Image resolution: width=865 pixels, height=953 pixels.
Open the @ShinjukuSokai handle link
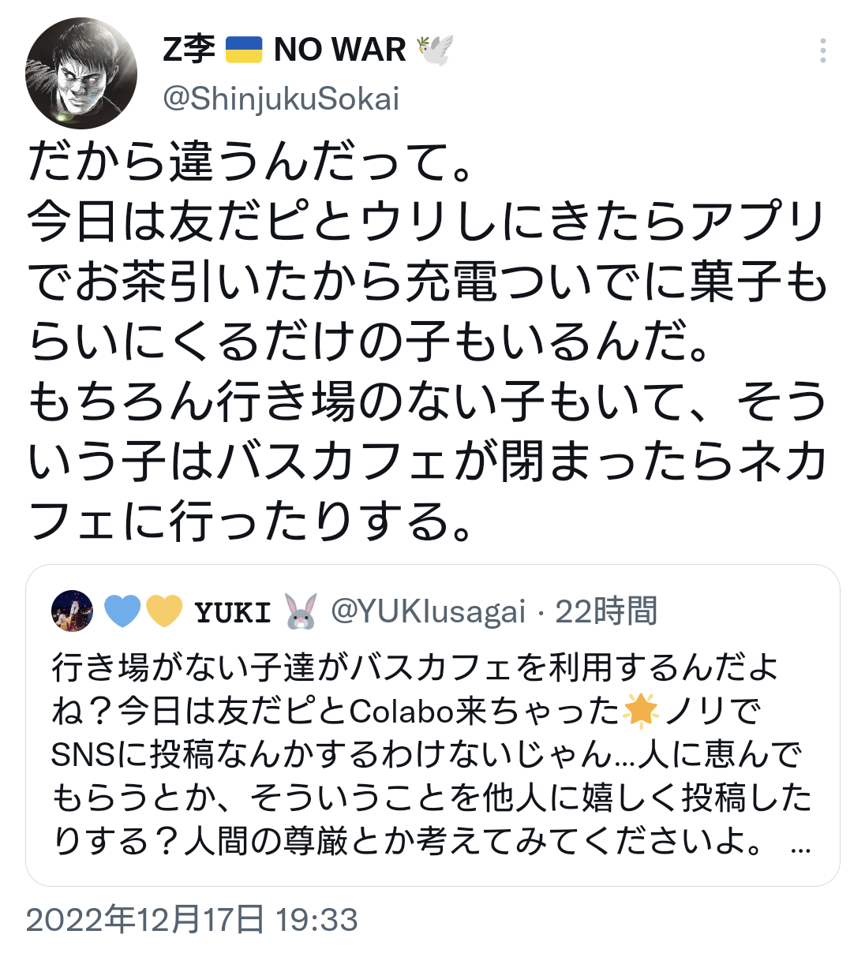(281, 99)
